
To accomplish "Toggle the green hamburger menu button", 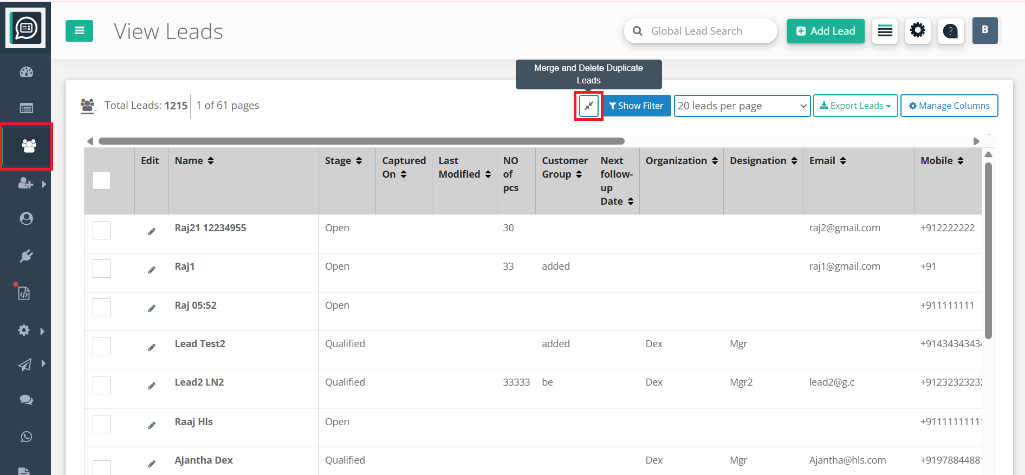I will click(x=79, y=31).
